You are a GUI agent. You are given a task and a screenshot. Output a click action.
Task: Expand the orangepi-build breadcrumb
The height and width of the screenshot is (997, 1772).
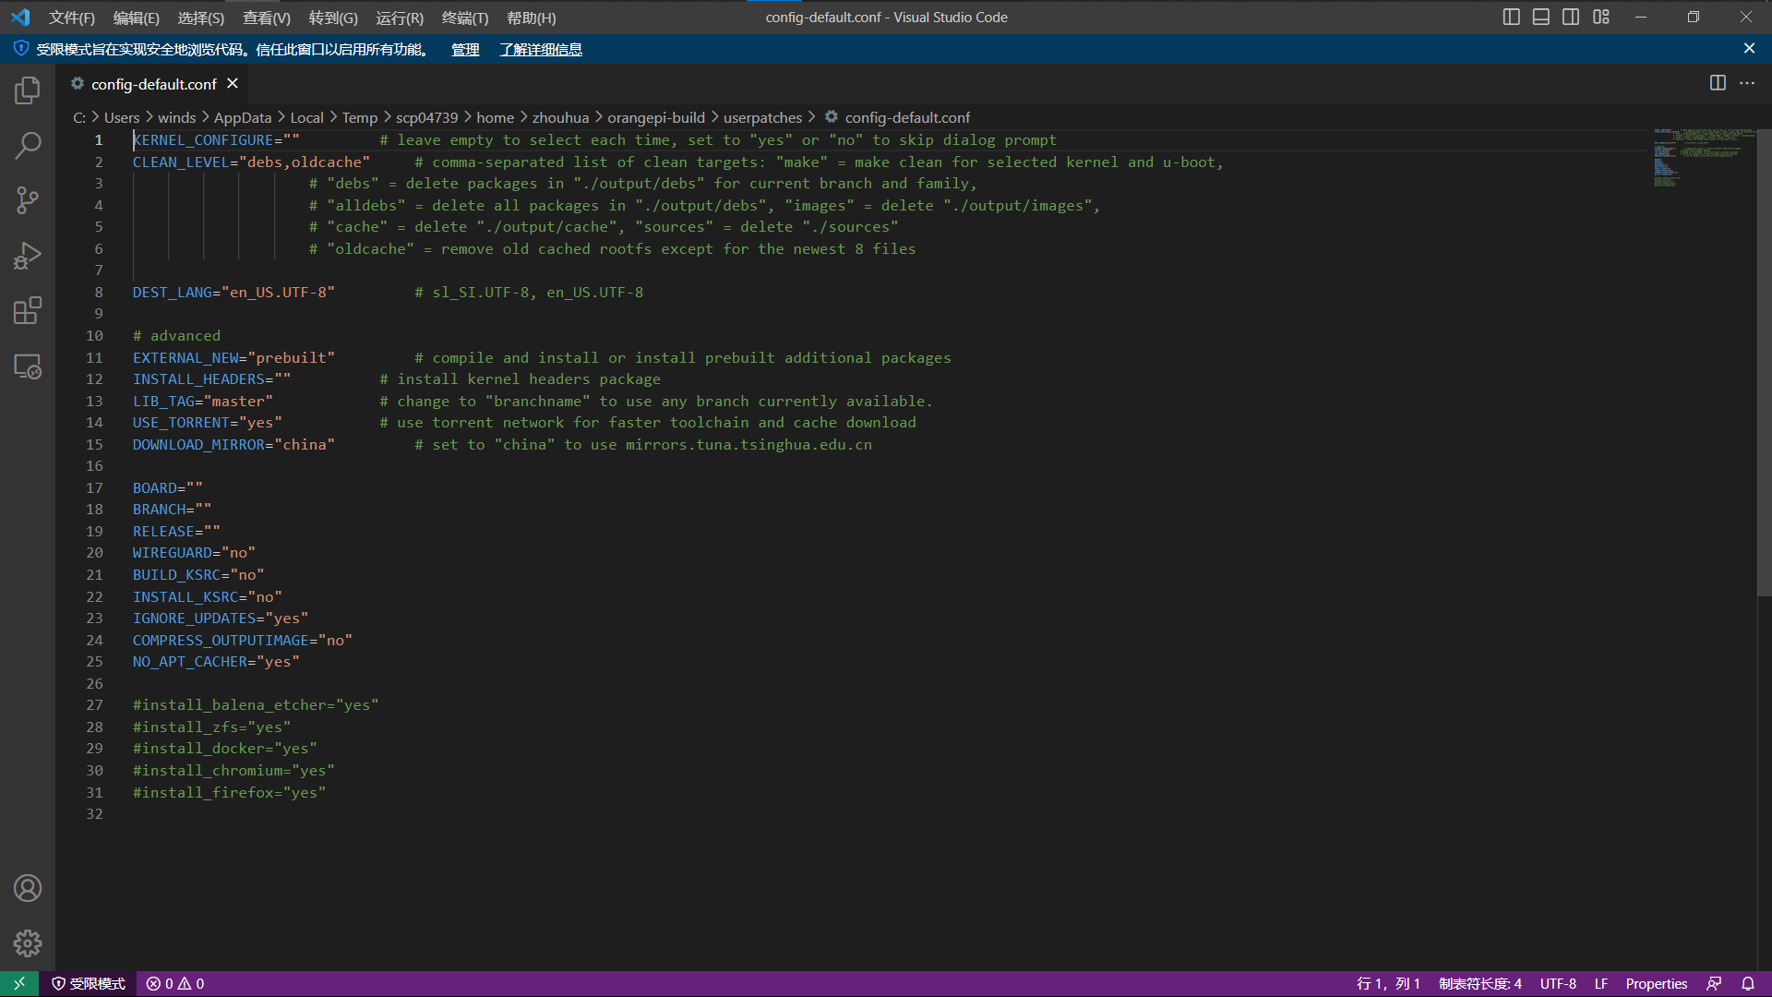tap(656, 117)
